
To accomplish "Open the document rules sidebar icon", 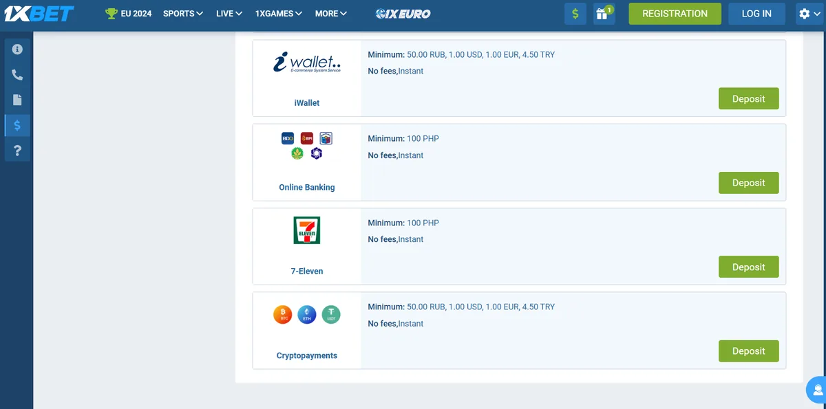I will [x=17, y=100].
